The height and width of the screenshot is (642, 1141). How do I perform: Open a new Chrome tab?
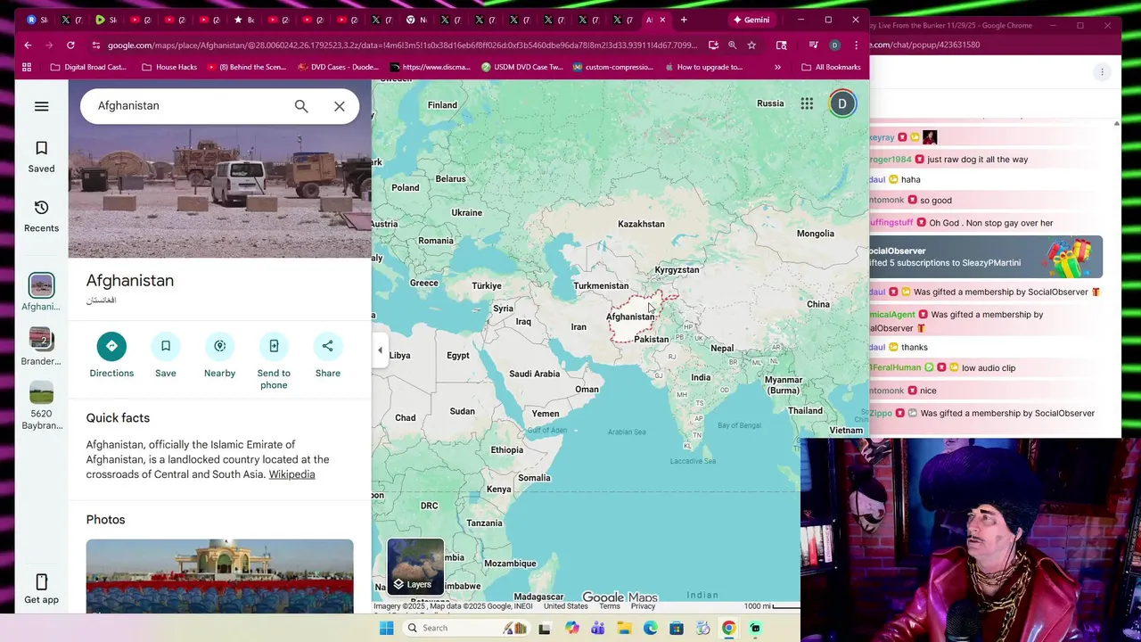(684, 20)
